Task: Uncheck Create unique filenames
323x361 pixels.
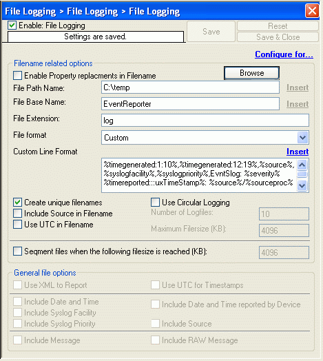Action: coord(17,203)
